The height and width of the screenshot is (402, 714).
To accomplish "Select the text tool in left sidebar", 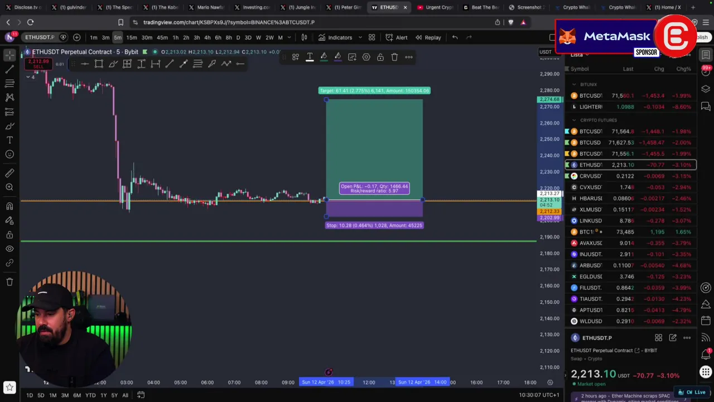I will 9,140.
